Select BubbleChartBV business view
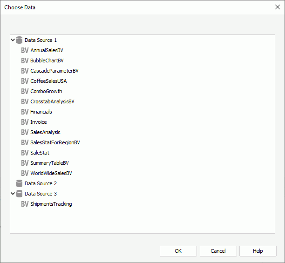 [47, 61]
